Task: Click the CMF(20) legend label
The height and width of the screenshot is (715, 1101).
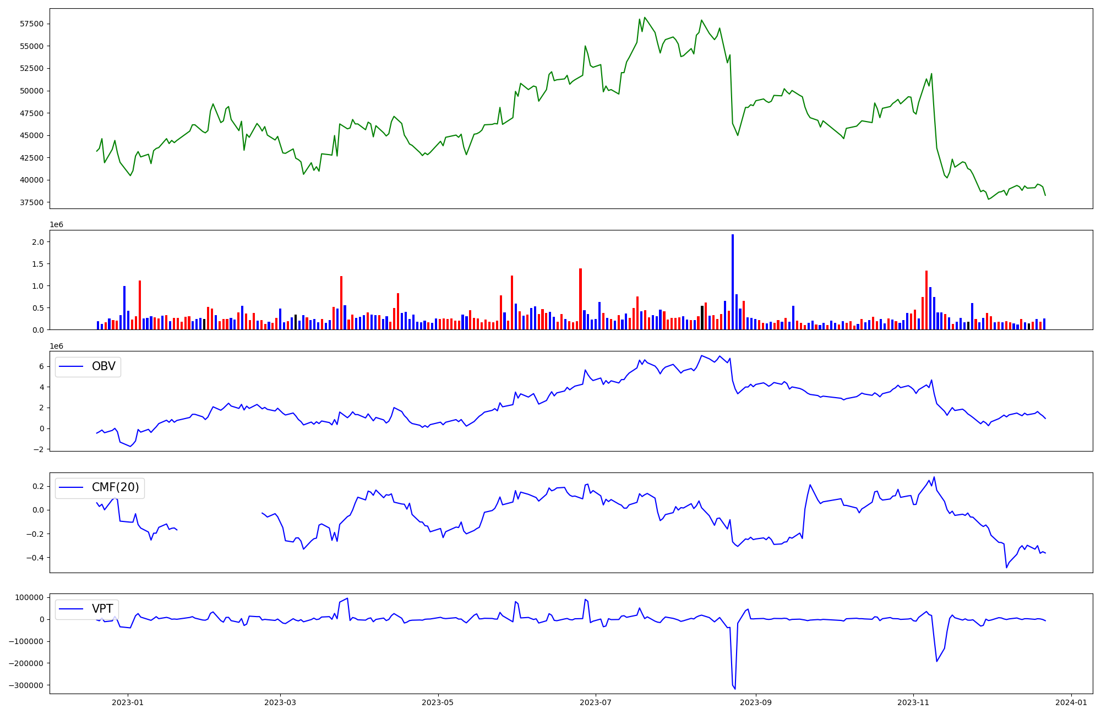Action: pos(115,487)
